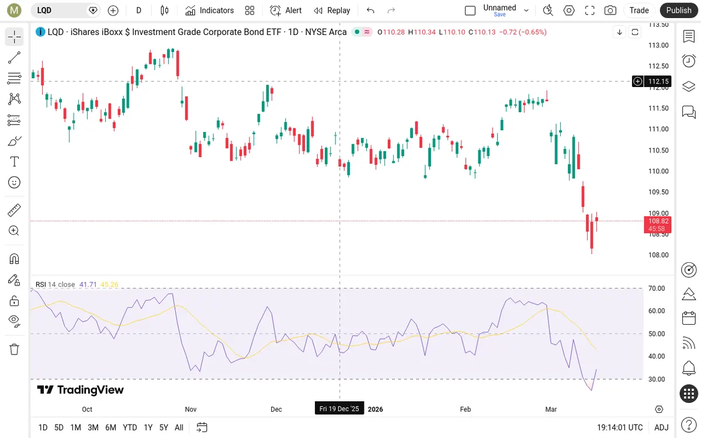
Task: Open the screeners radar icon
Action: pyautogui.click(x=689, y=269)
